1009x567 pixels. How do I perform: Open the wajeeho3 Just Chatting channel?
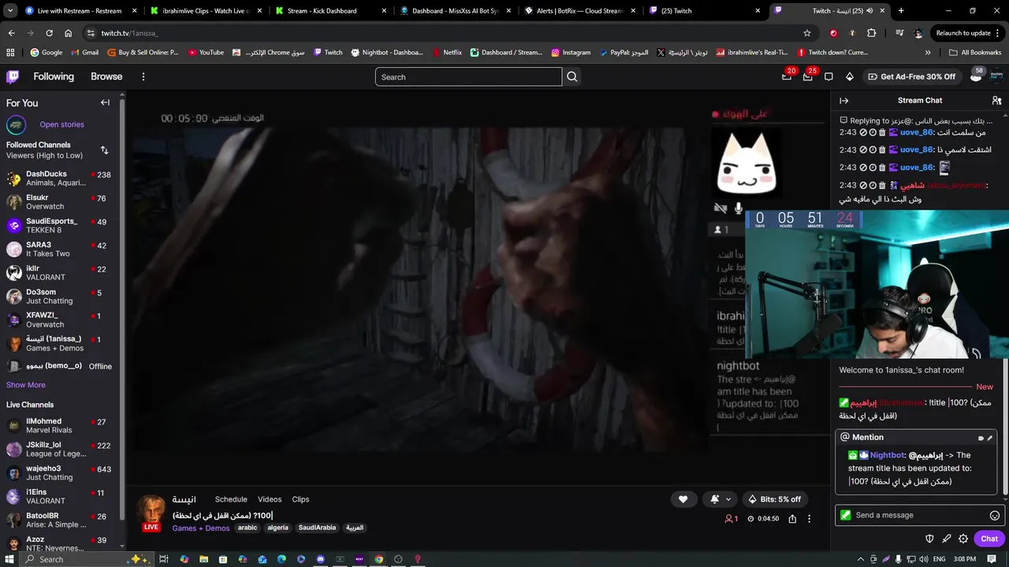(59, 472)
